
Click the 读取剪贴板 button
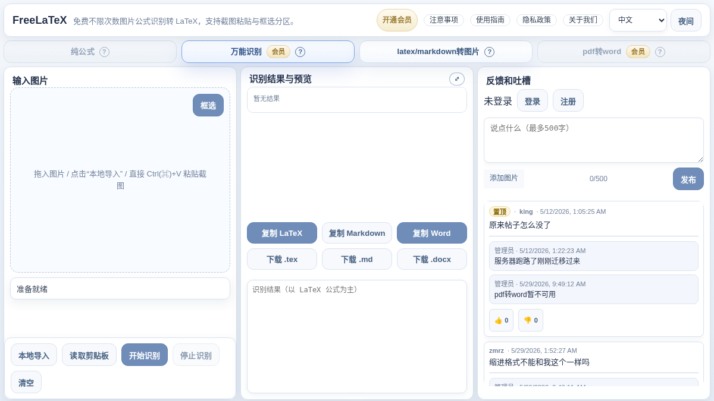(89, 355)
